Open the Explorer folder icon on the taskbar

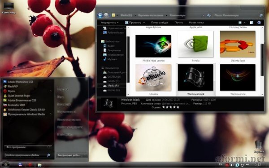pos(39,165)
